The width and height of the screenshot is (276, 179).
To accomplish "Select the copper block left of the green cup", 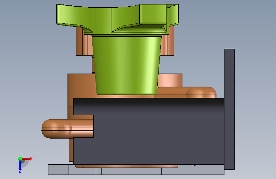I will point(81,86).
